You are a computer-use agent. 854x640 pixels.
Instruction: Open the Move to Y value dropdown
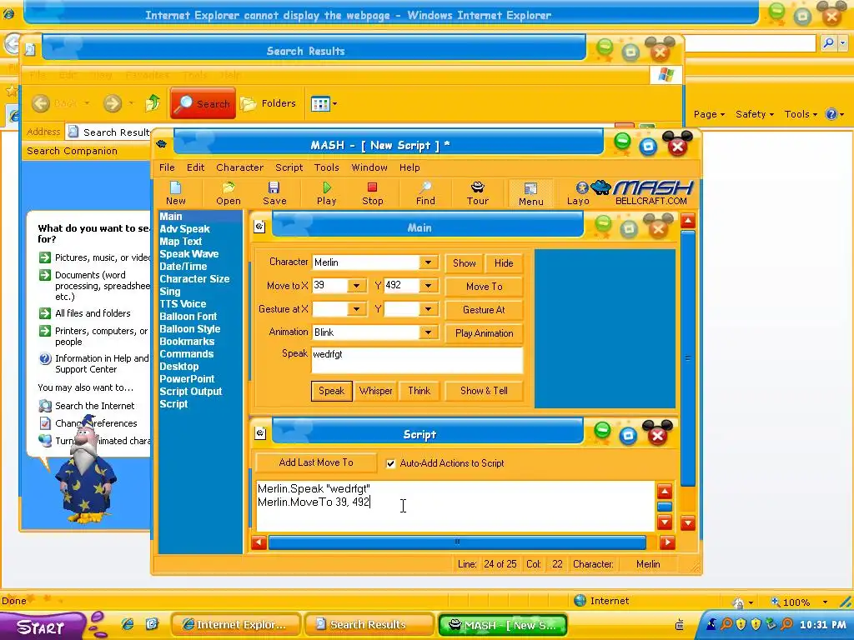coord(429,286)
